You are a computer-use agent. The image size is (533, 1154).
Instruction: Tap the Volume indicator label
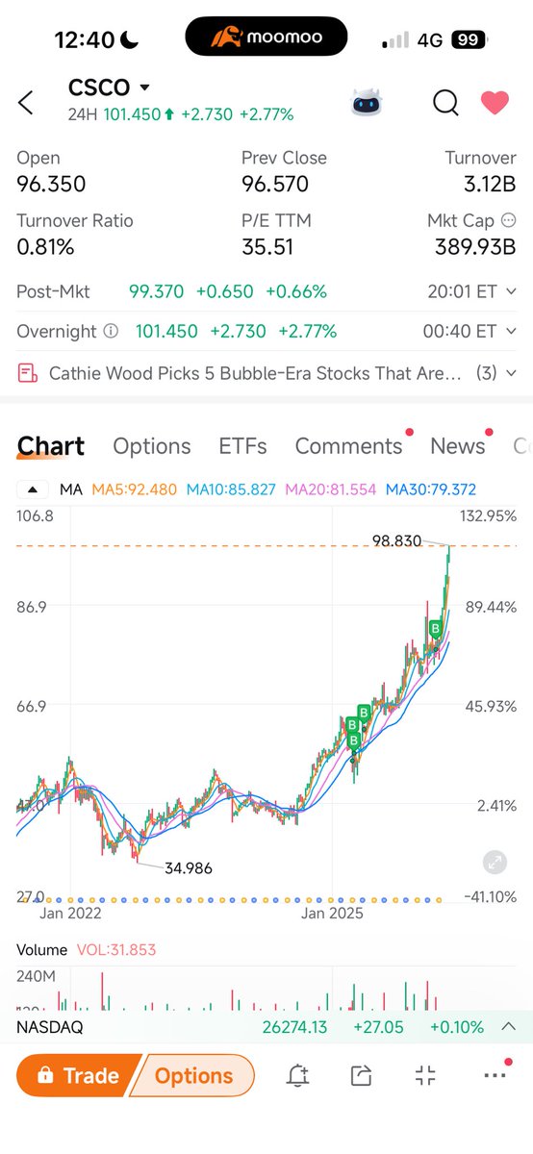click(41, 949)
